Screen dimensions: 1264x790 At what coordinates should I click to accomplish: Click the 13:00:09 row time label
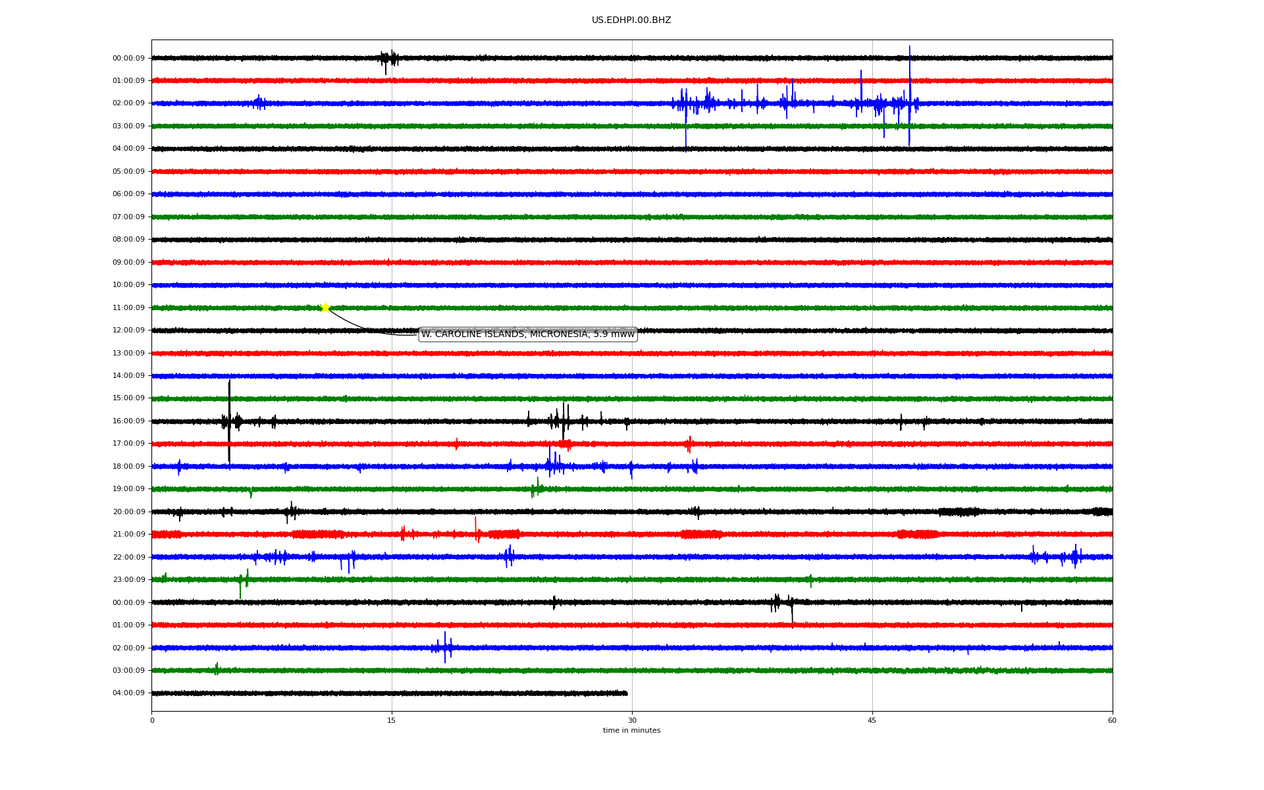coord(128,354)
